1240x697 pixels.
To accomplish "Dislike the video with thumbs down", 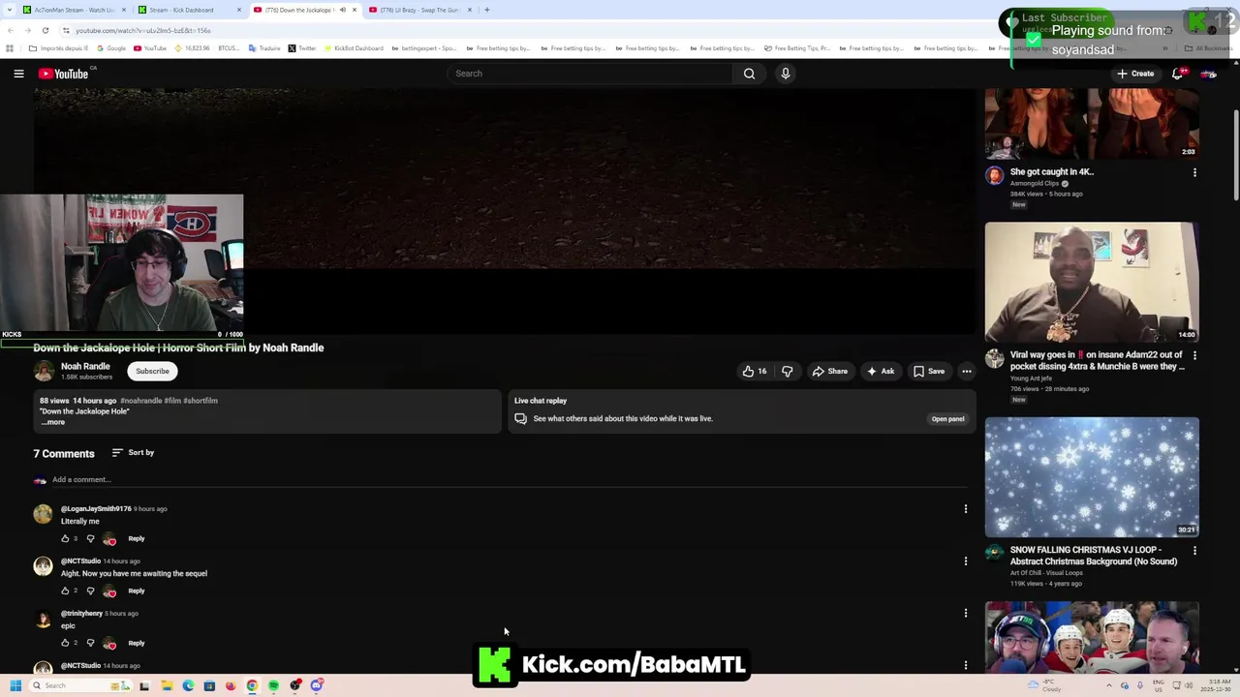I will click(787, 371).
